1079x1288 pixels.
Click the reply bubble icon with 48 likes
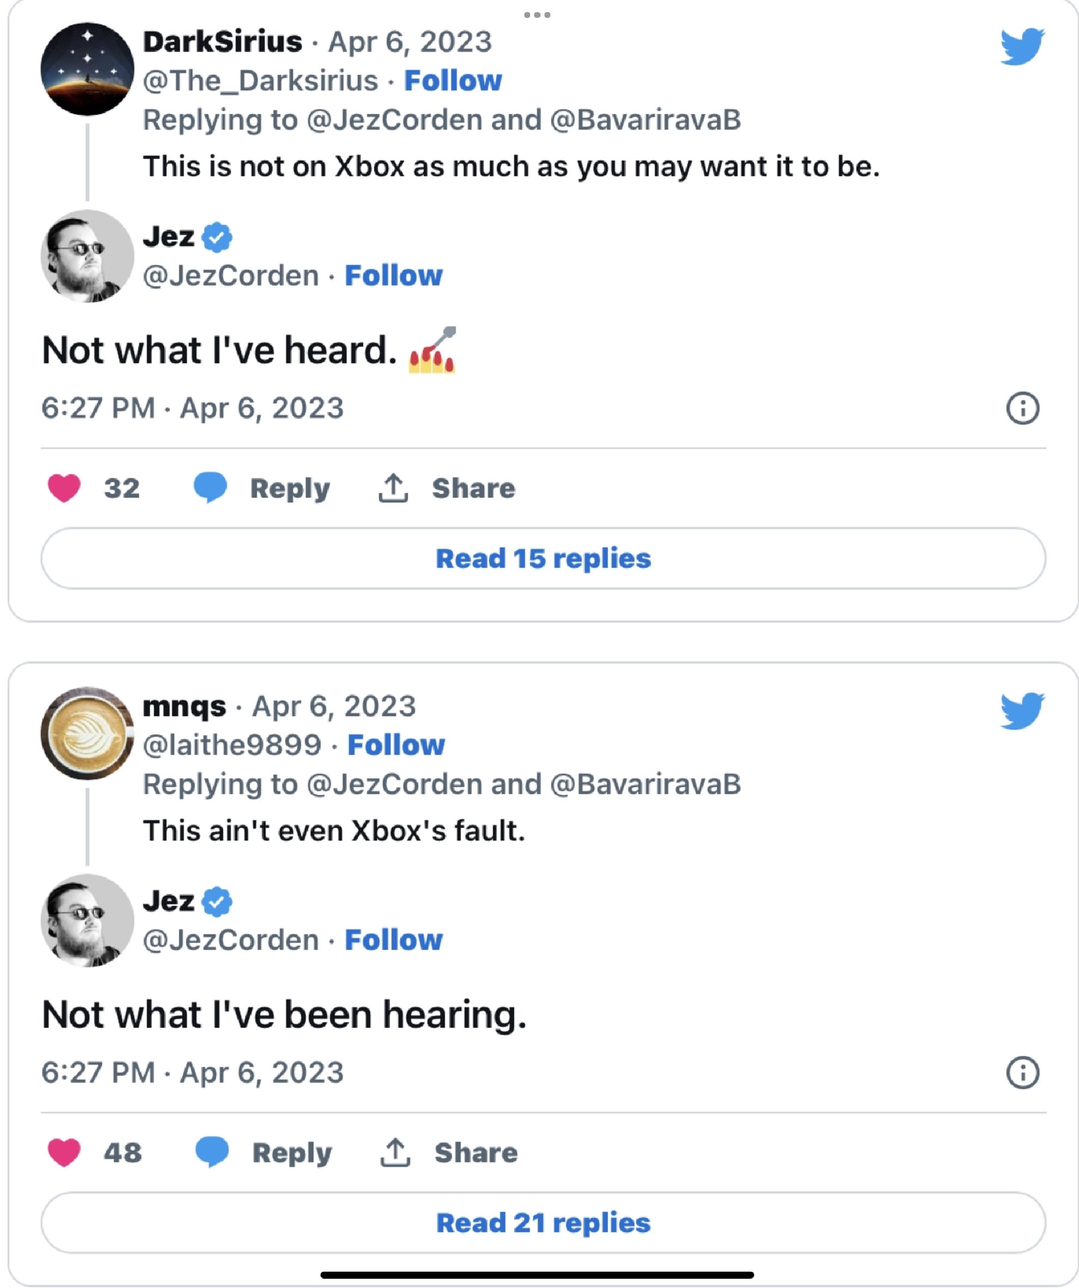pyautogui.click(x=211, y=1152)
